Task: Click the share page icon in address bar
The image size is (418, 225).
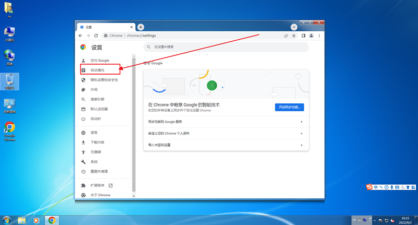Action: click(286, 35)
